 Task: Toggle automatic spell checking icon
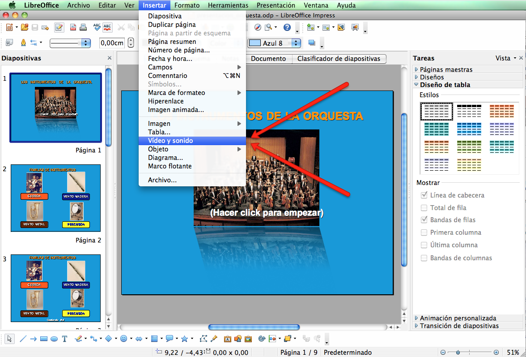(107, 27)
